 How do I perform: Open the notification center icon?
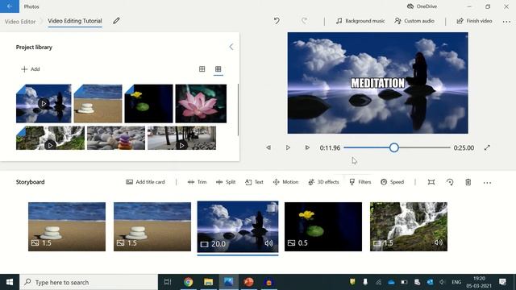[x=502, y=282]
